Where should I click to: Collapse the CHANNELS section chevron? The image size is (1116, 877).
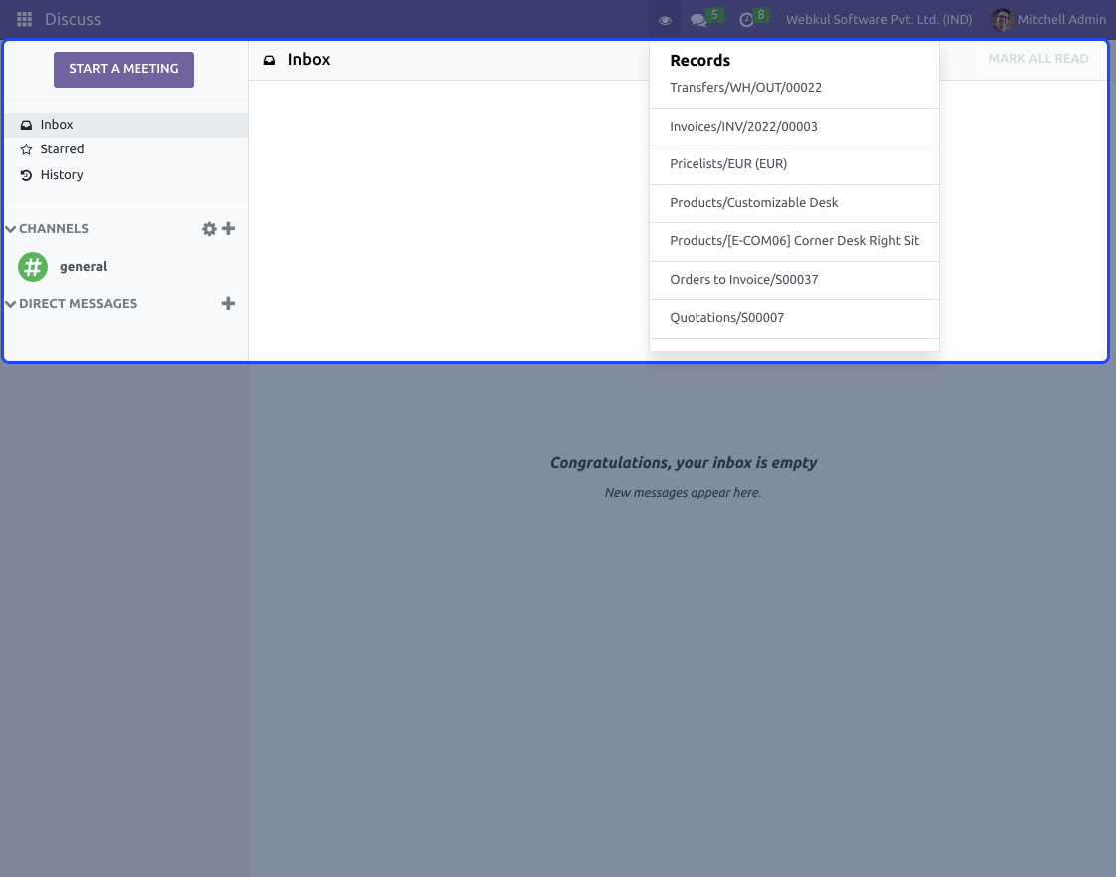11,229
